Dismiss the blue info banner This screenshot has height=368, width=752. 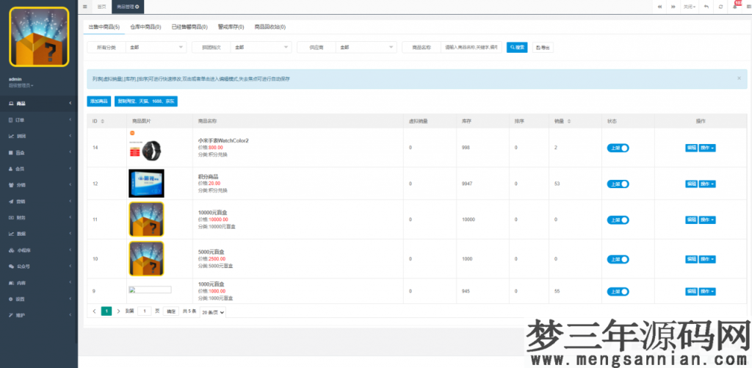tap(739, 78)
